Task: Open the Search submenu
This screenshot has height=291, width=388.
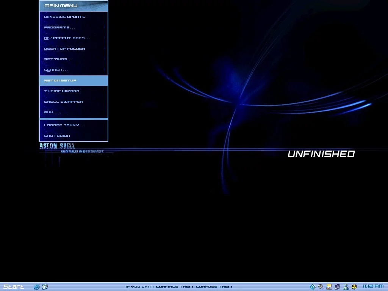Action: click(56, 70)
